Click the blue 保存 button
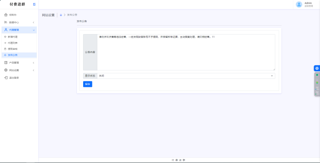 coord(88,84)
